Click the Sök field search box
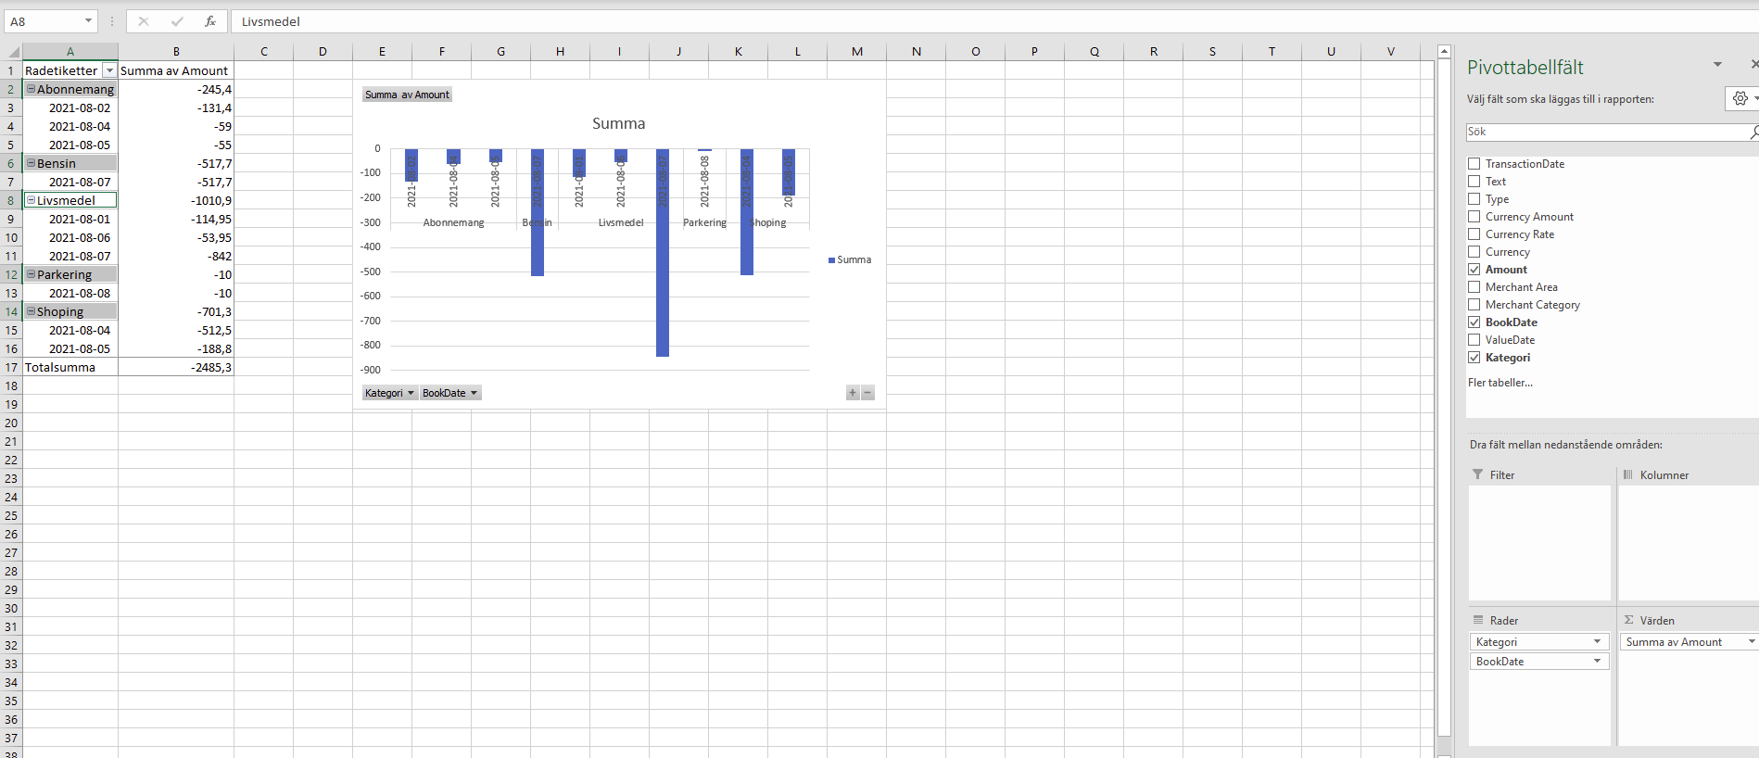Viewport: 1759px width, 758px height. (1605, 132)
